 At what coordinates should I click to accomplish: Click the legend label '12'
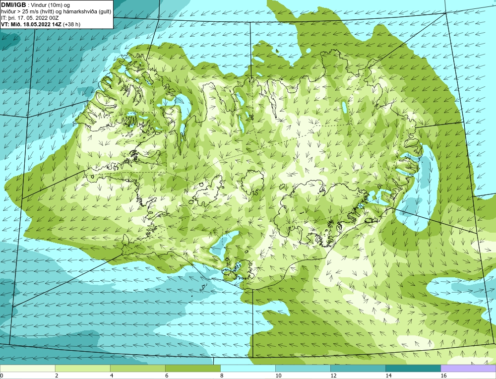(x=333, y=376)
